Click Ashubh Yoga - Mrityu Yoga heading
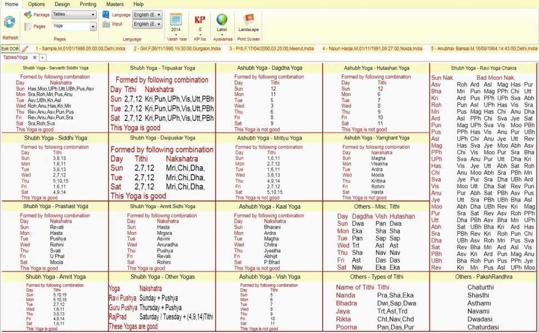This screenshot has height=333, width=539. [x=270, y=138]
